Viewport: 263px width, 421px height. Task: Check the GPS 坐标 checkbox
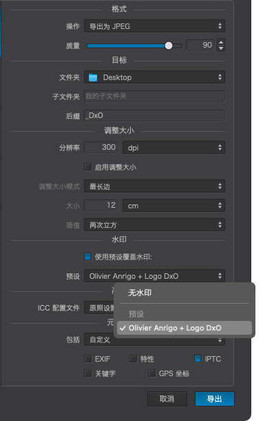coord(152,373)
